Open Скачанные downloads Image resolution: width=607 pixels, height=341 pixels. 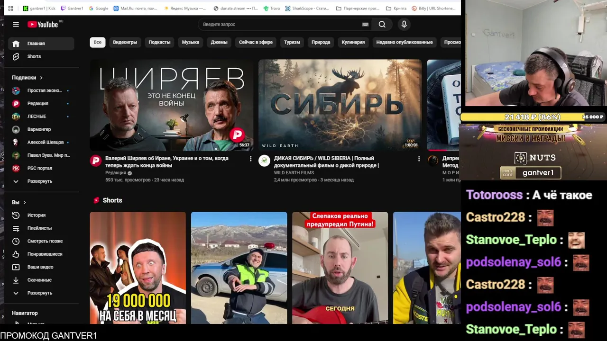click(41, 280)
